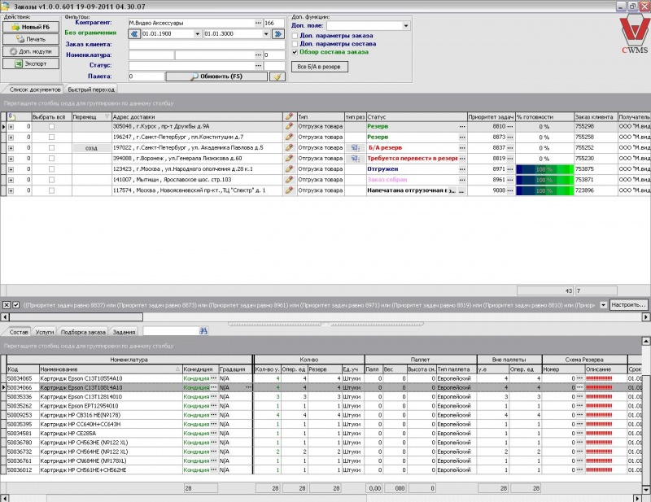Click pencil edit icon in Курск order row
This screenshot has width=651, height=502.
coord(289,127)
